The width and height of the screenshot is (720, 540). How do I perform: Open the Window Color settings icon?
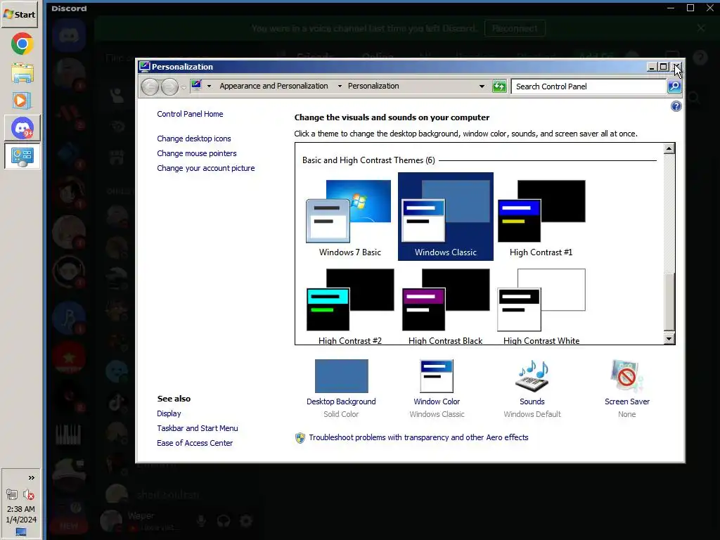(437, 376)
